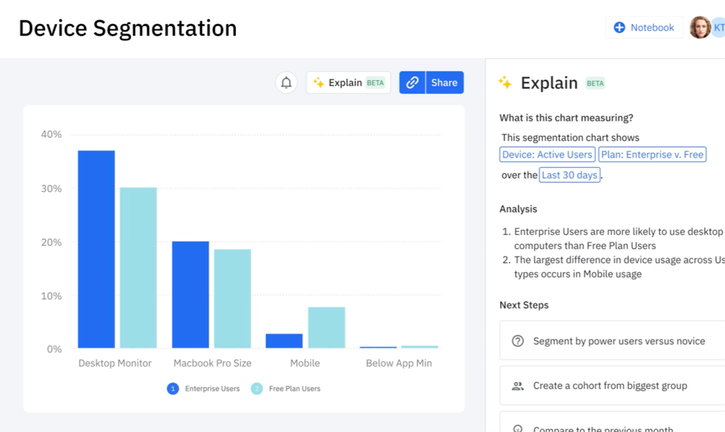Click the 'What is this chart measuring?' heading
725x432 pixels.
point(566,118)
